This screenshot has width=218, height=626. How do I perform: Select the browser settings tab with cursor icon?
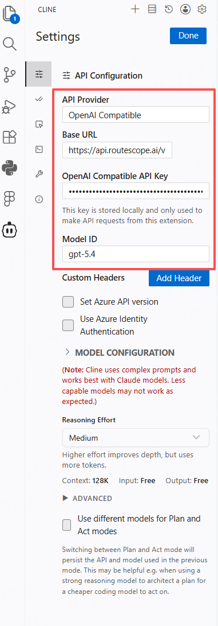click(38, 124)
